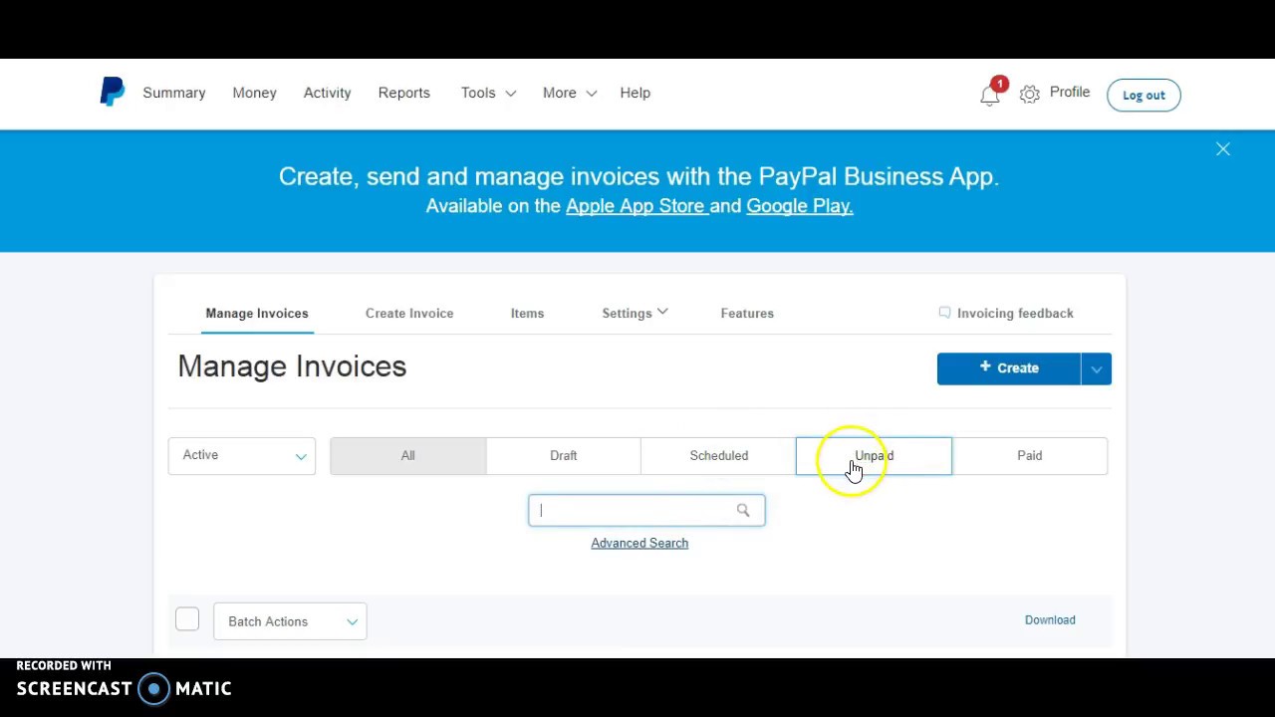This screenshot has width=1275, height=717.
Task: Open the Batch Actions dropdown
Action: (290, 621)
